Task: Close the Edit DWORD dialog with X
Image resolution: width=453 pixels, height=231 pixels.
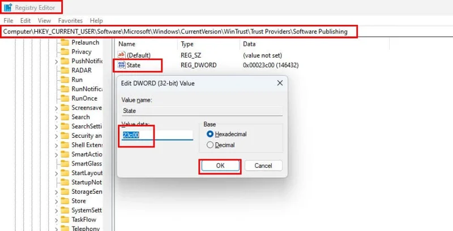Action: 280,83
